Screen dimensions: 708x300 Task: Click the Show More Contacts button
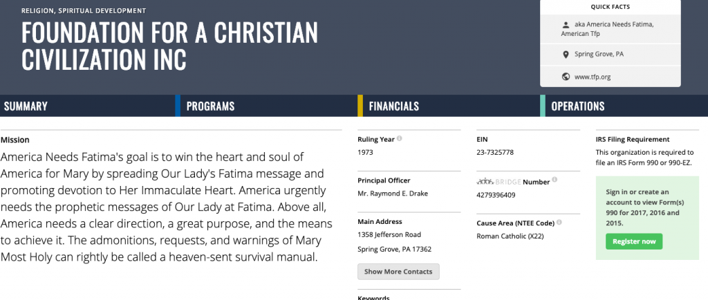pos(398,272)
